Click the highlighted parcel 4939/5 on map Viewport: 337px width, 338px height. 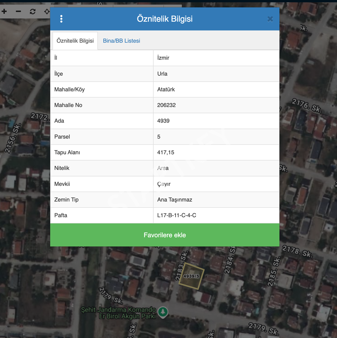point(191,276)
